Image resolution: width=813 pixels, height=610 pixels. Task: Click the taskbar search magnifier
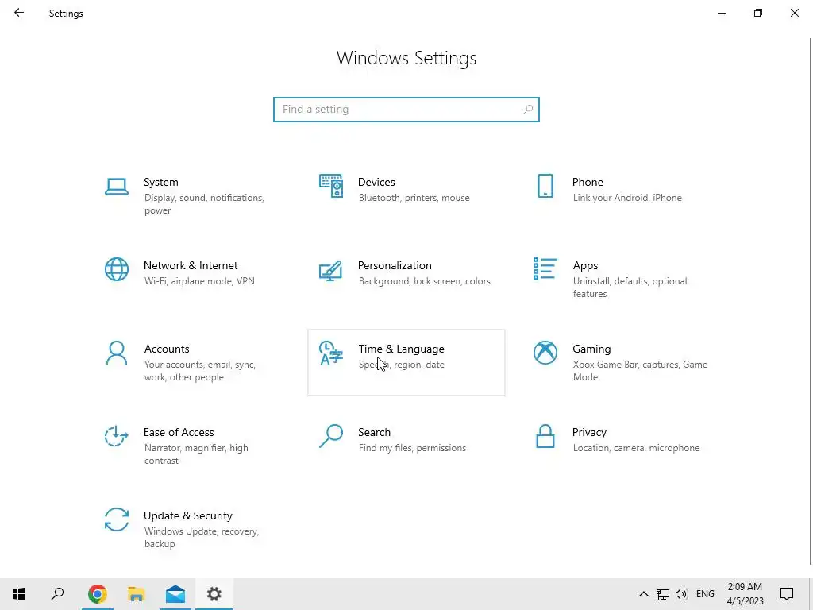point(57,594)
